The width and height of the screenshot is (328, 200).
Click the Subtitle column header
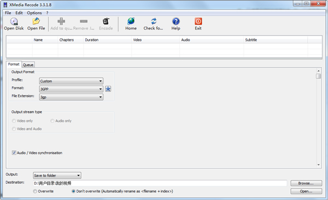click(x=276, y=40)
